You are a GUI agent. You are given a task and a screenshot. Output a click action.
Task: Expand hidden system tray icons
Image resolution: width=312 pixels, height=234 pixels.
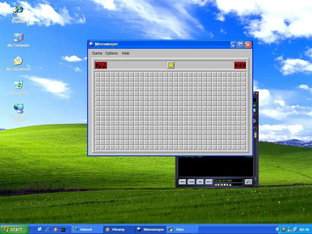[278, 230]
